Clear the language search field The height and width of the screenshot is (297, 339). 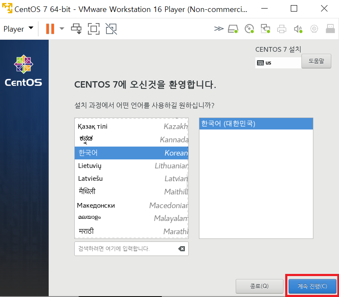(181, 249)
